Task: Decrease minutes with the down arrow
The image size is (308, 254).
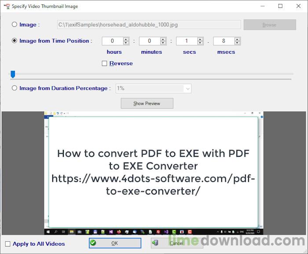Action: click(x=163, y=43)
